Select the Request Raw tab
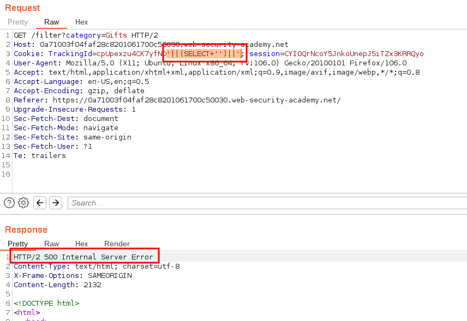The height and width of the screenshot is (321, 467). [x=51, y=22]
